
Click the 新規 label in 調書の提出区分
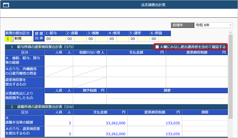coord(18,39)
